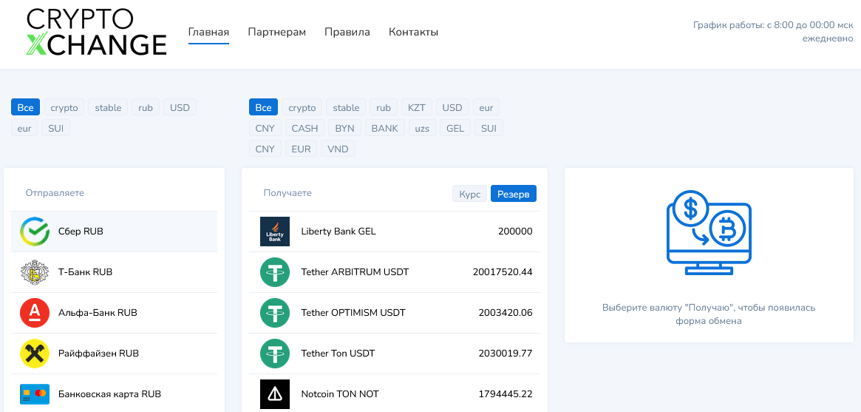
Task: Filter receiving currencies by VND
Action: (x=338, y=149)
